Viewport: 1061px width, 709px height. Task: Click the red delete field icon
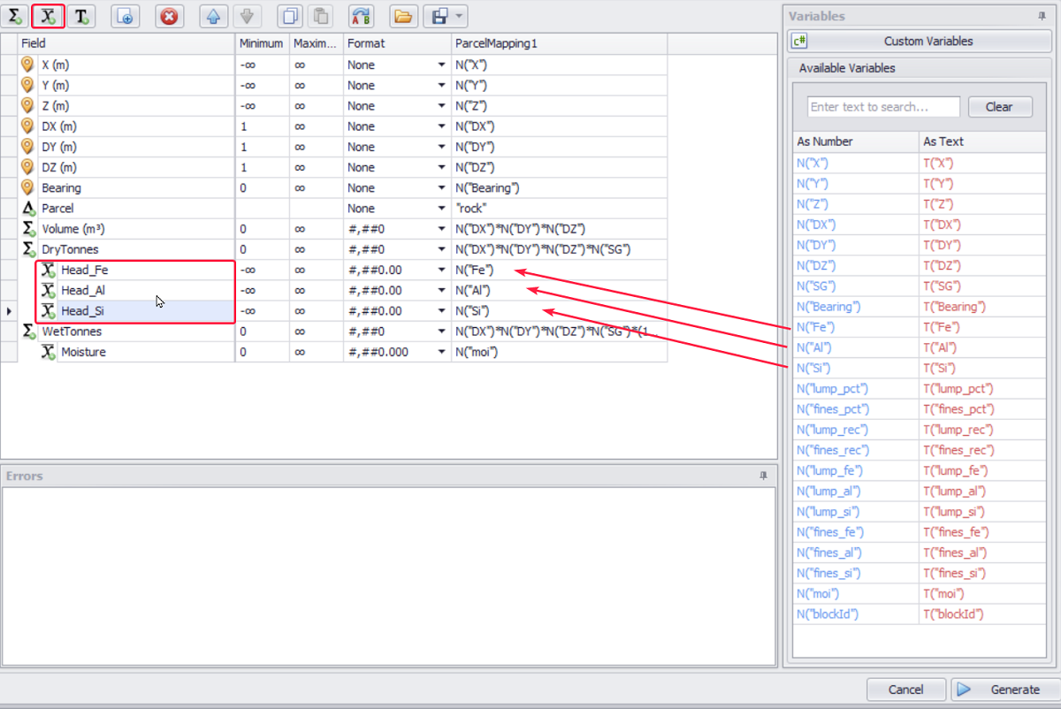point(169,16)
